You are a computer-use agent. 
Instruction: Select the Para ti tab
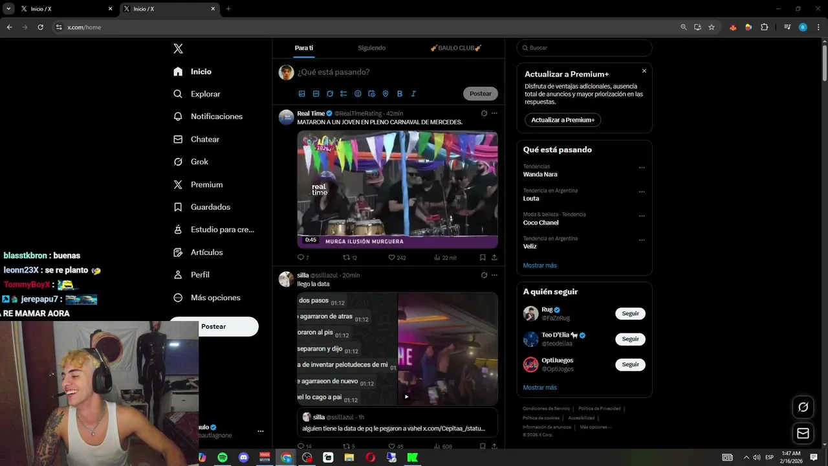304,48
